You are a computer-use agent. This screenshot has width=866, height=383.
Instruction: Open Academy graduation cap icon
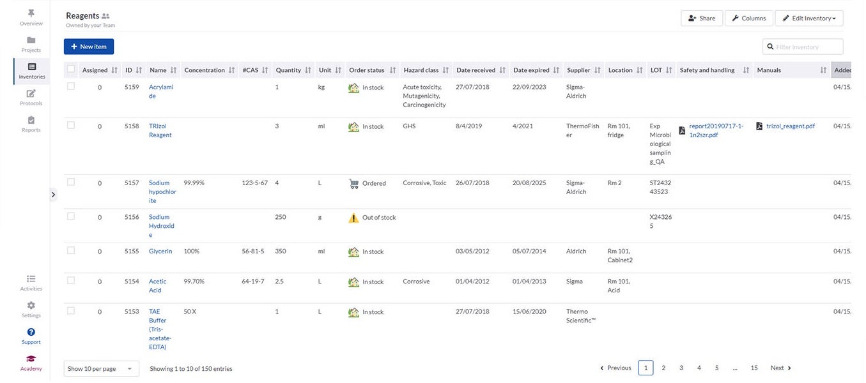tap(31, 359)
